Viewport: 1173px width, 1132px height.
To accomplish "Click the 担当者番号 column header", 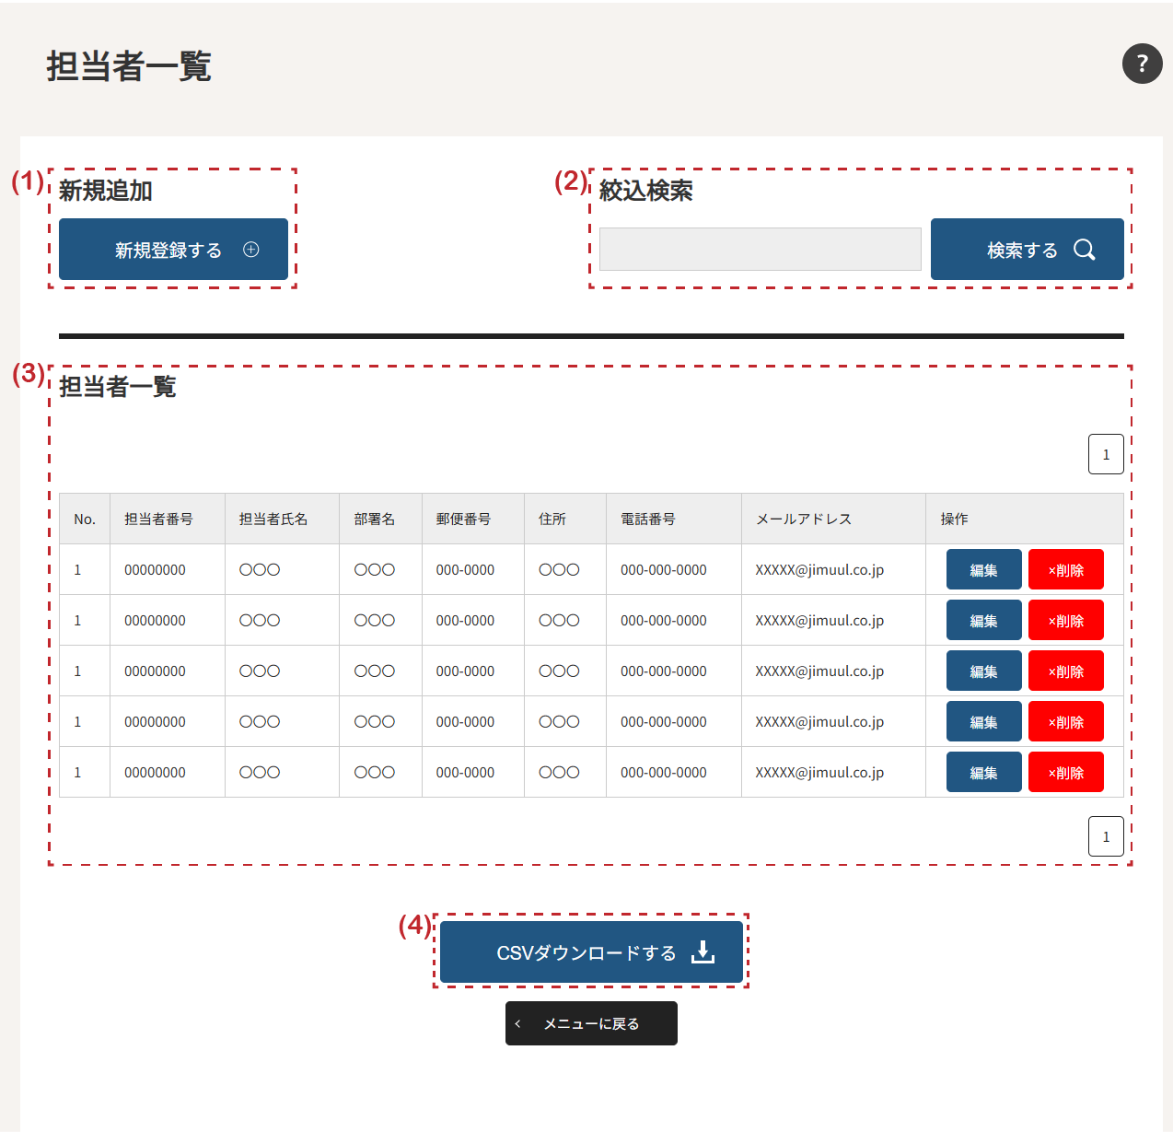I will click(158, 519).
